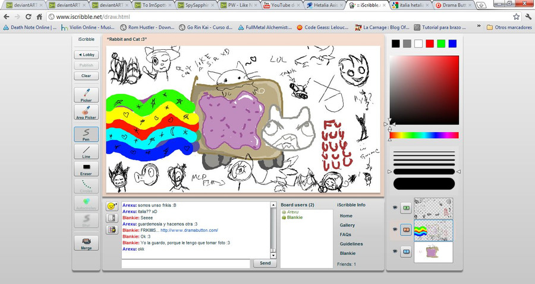The image size is (535, 284).
Task: Click the rainbow hue slider bar
Action: pos(424,135)
